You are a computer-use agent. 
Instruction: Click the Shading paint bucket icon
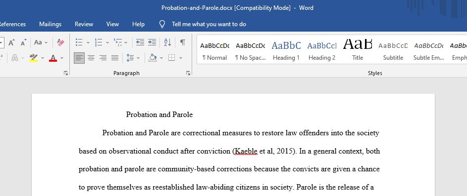[153, 58]
